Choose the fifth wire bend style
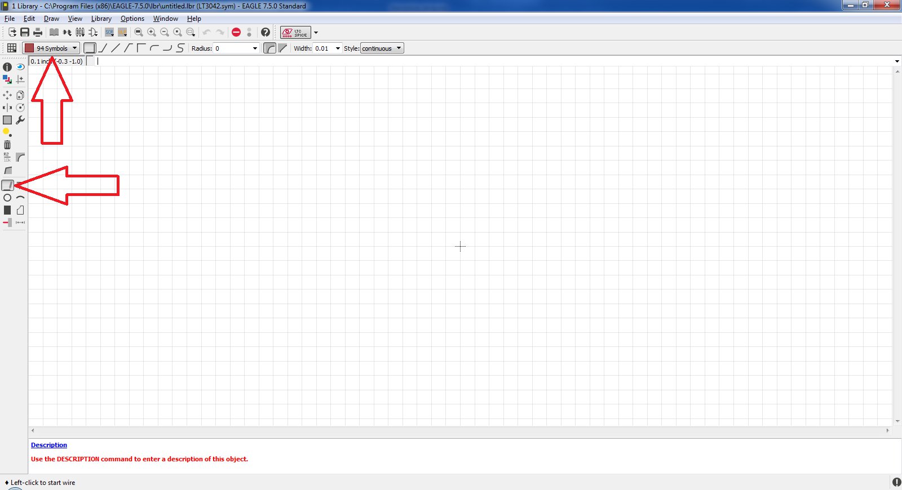This screenshot has width=902, height=490. [x=142, y=48]
